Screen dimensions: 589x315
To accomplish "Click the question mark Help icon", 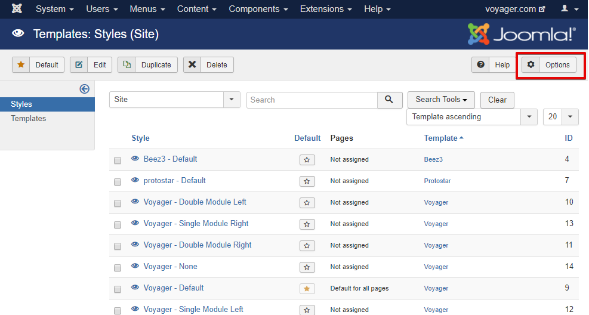I will (480, 64).
